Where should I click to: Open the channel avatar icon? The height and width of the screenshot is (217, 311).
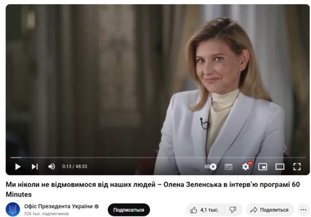(x=13, y=209)
